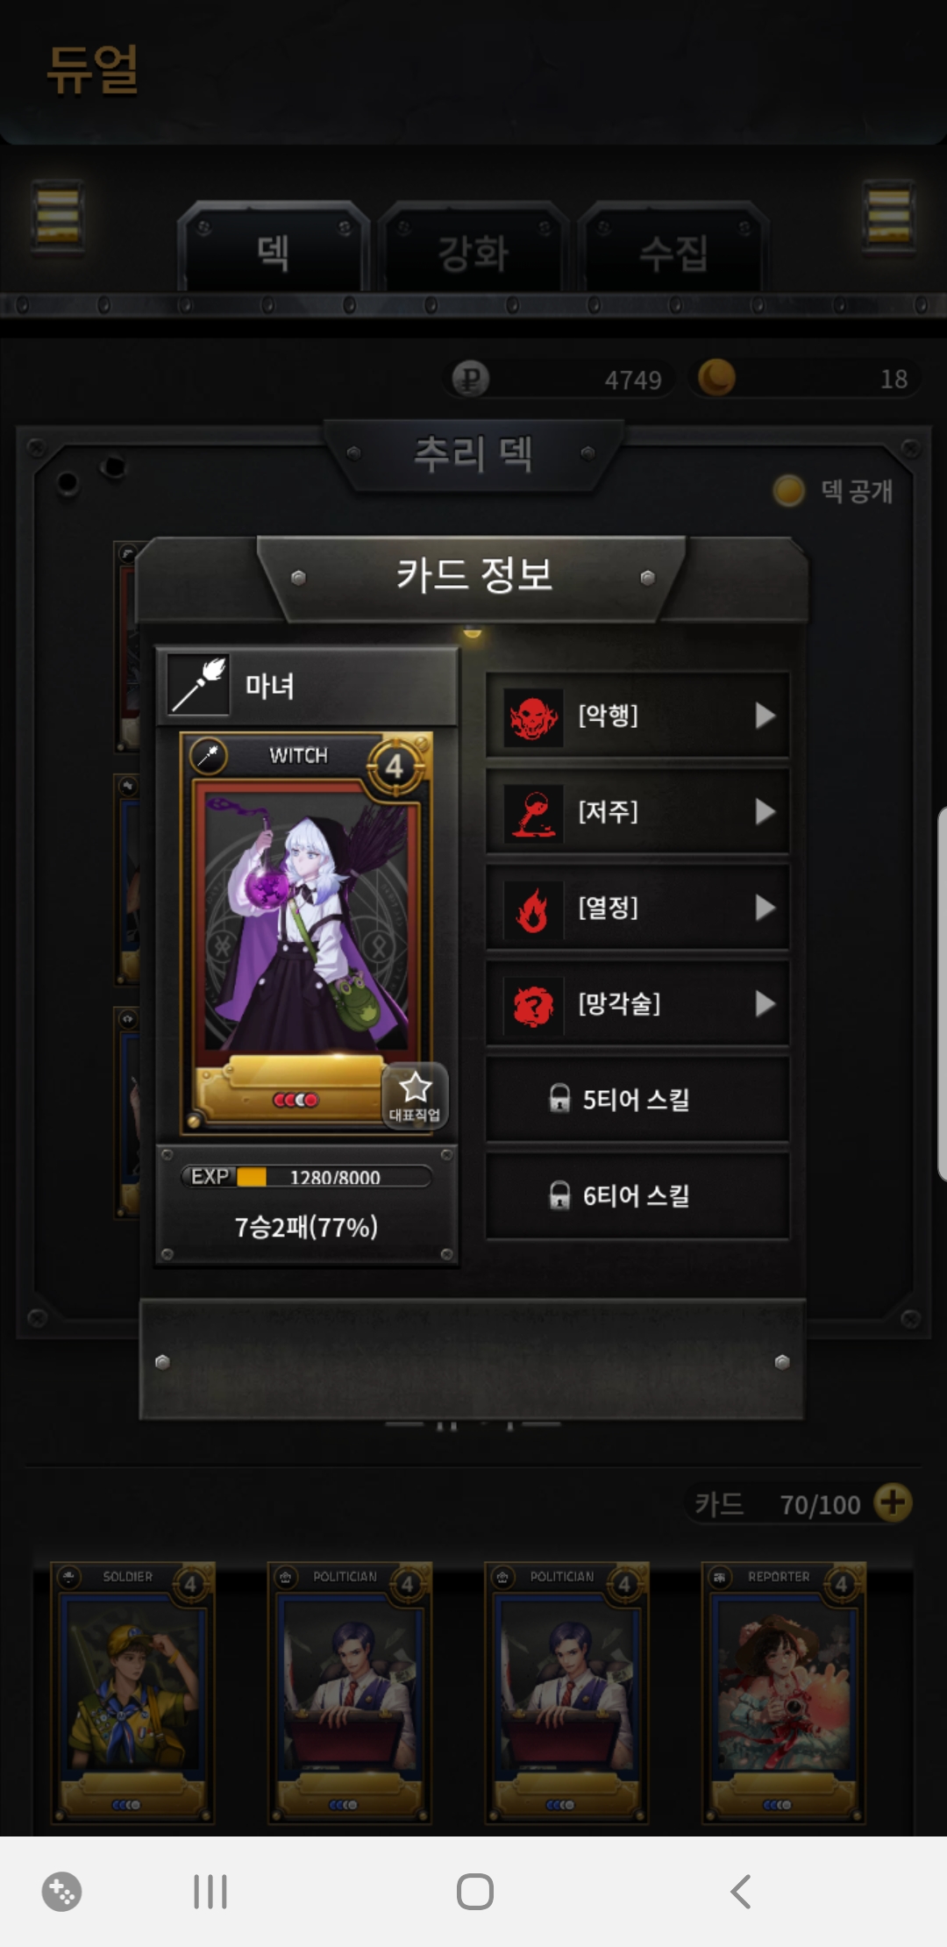Expand the [망각술] skill arrow
The width and height of the screenshot is (947, 1947).
point(765,1004)
